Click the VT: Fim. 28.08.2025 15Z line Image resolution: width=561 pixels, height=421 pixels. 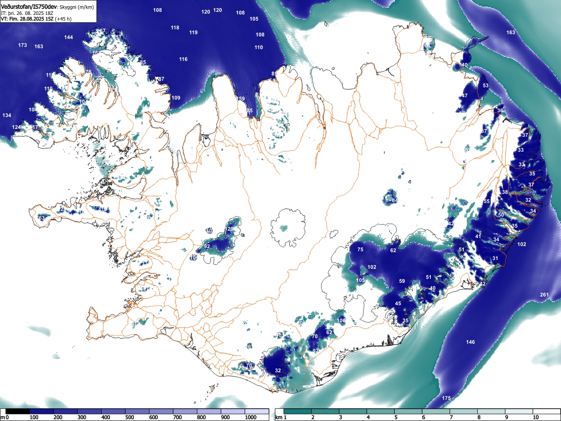coord(27,19)
